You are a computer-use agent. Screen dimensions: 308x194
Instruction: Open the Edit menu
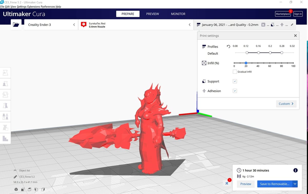point(7,7)
